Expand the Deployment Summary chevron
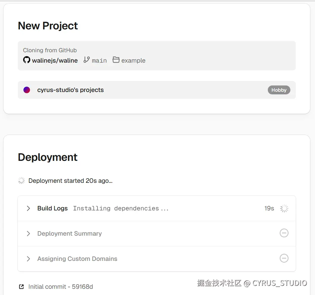The width and height of the screenshot is (315, 295). [28, 234]
